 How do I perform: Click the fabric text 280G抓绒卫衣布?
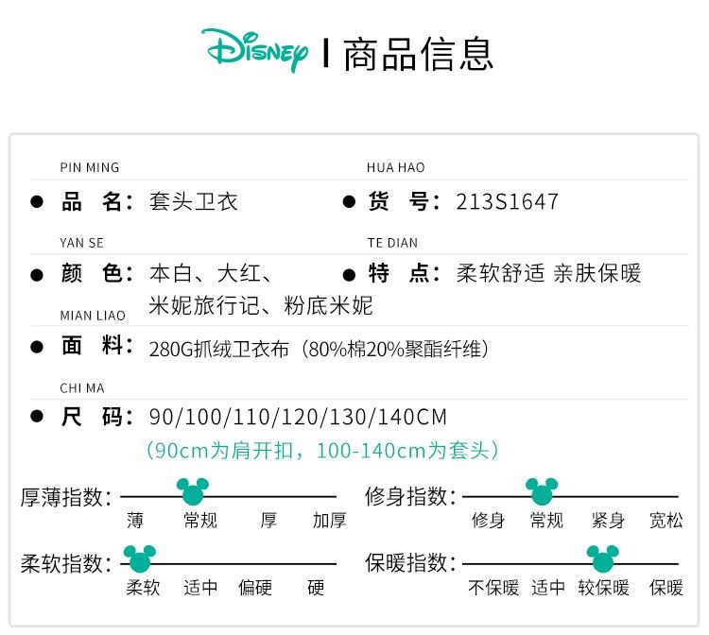(219, 349)
